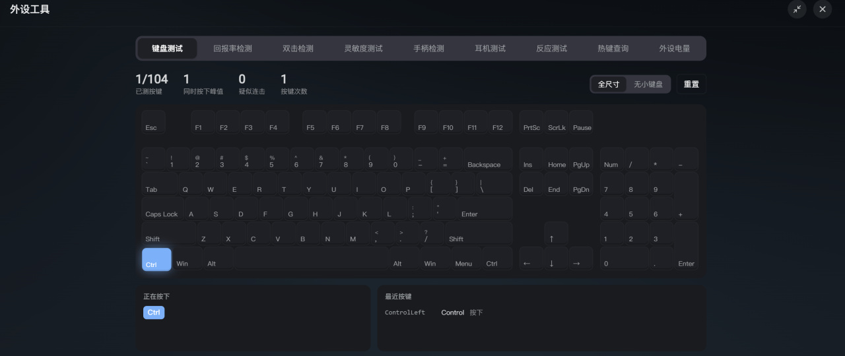Click the space bar key
The height and width of the screenshot is (356, 845).
pyautogui.click(x=311, y=258)
